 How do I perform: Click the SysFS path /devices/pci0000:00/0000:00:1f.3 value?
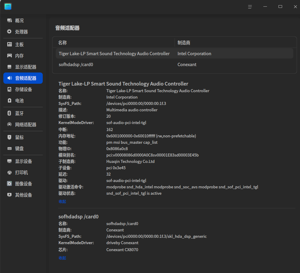click(x=136, y=103)
